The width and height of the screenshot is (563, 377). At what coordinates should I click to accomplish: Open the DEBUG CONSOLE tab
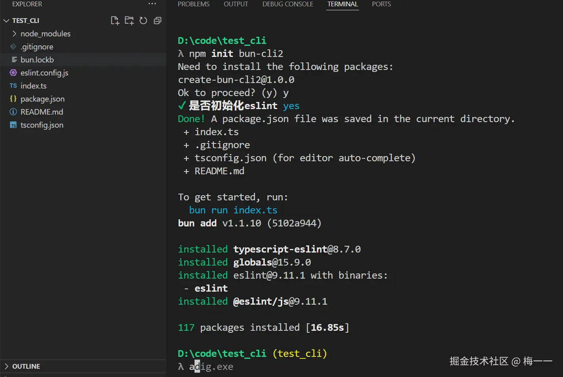pyautogui.click(x=288, y=4)
